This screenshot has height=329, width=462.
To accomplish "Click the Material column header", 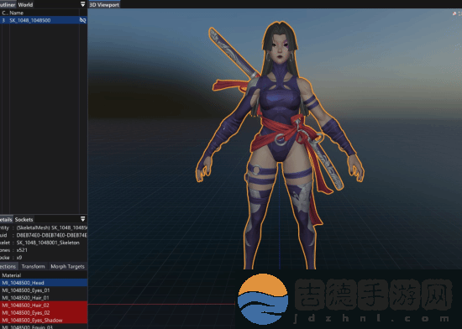I will tap(12, 275).
